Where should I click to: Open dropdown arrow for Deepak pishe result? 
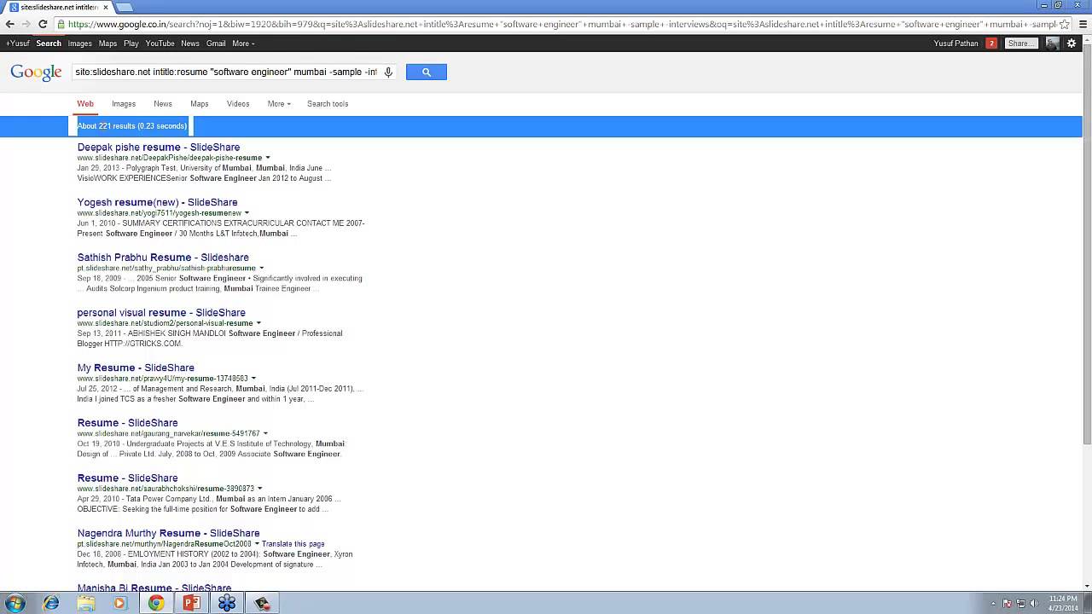tap(268, 158)
